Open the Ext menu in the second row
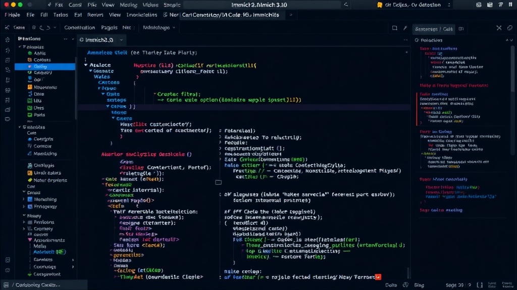 tap(78, 15)
